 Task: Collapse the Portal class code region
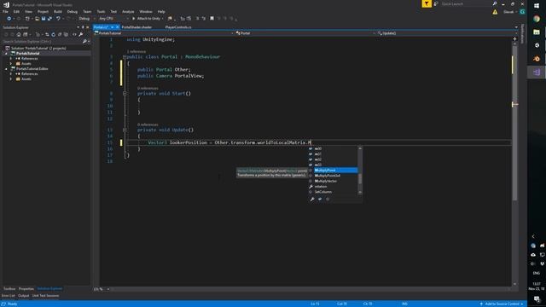tap(124, 57)
